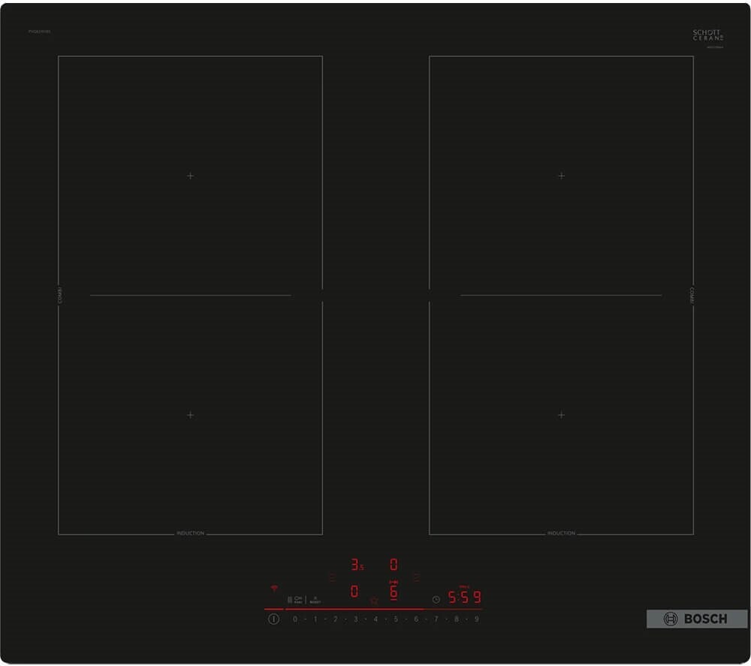Viewport: 751px width, 666px height.
Task: Set power level 5 on the slider
Action: point(396,619)
